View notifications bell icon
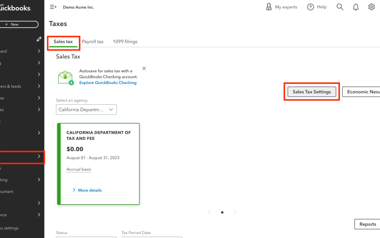 click(x=355, y=7)
